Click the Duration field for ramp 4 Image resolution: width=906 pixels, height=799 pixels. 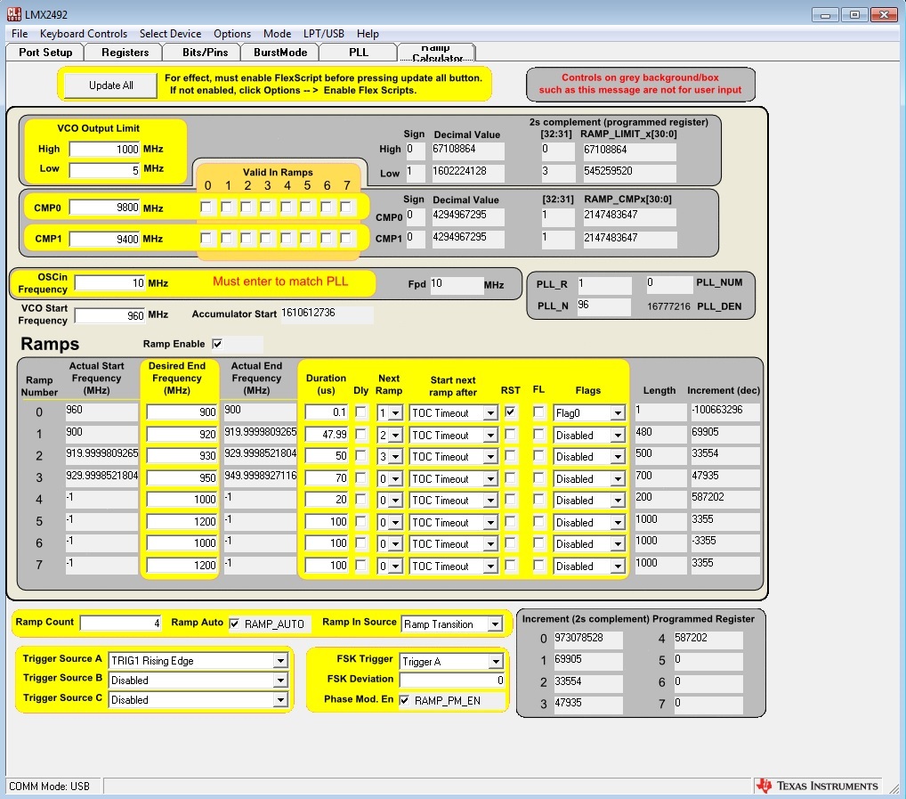[327, 500]
